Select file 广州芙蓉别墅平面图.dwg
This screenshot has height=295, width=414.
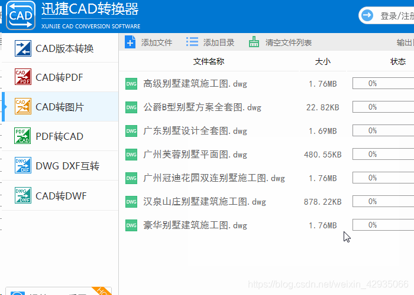[195, 155]
